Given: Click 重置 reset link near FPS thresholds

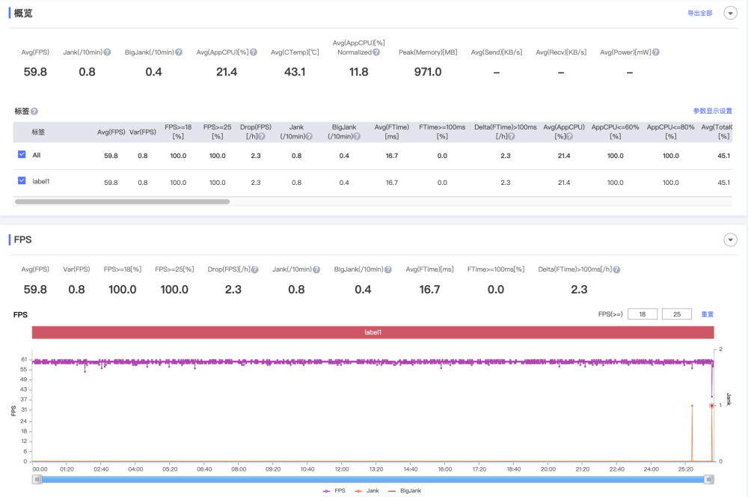Looking at the screenshot, I should [707, 314].
